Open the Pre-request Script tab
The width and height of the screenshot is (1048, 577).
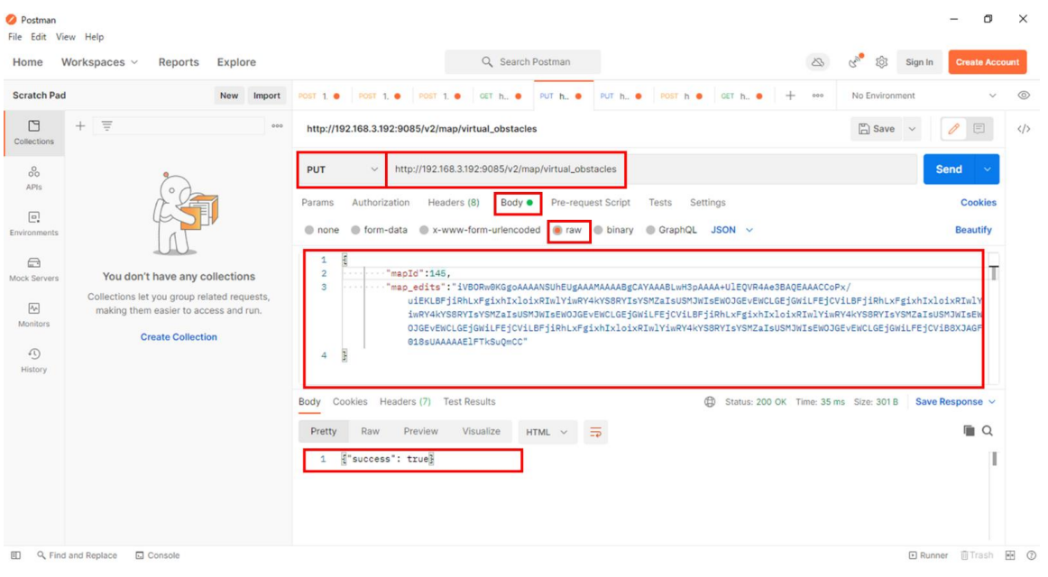[x=590, y=203]
